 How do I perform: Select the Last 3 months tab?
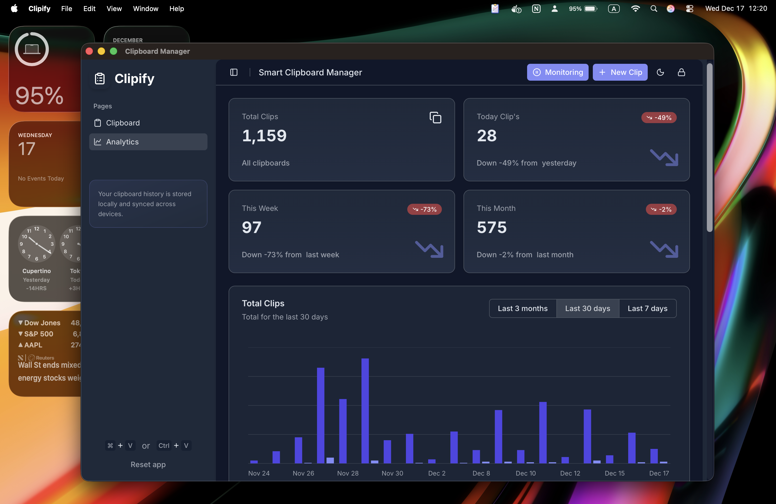pos(522,308)
